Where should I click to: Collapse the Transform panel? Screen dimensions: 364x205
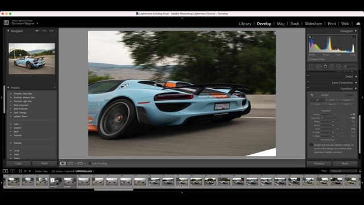pyautogui.click(x=355, y=89)
